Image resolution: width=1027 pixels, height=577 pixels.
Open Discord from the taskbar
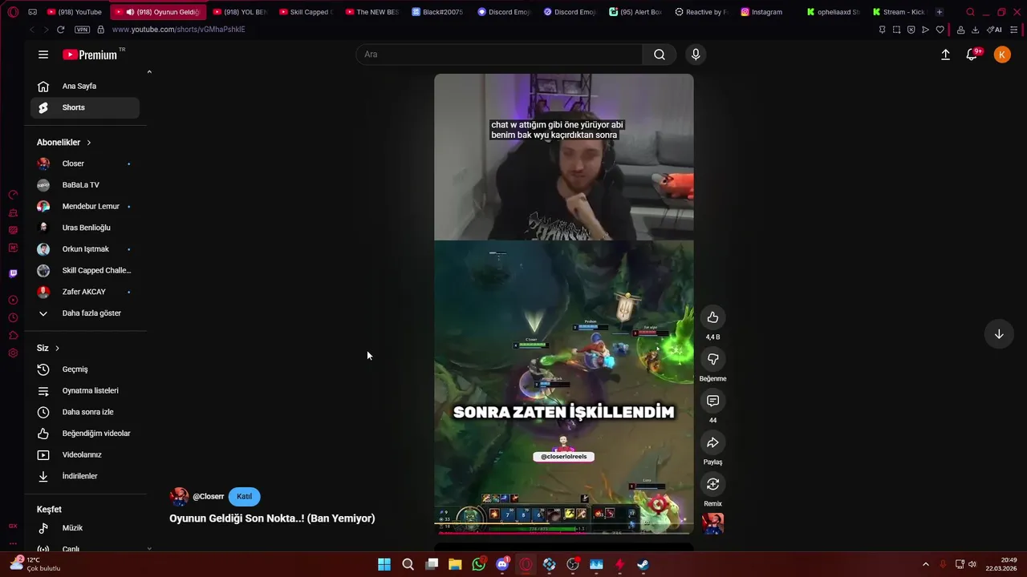point(502,564)
